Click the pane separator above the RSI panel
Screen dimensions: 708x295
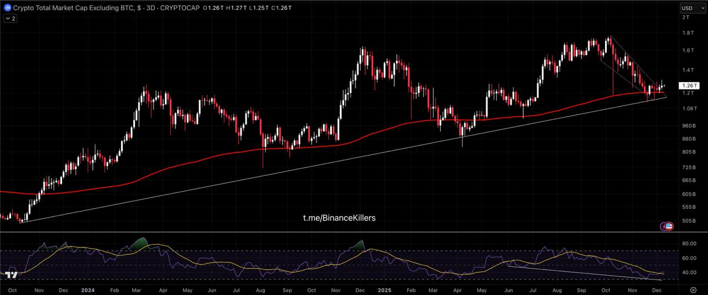(x=354, y=232)
